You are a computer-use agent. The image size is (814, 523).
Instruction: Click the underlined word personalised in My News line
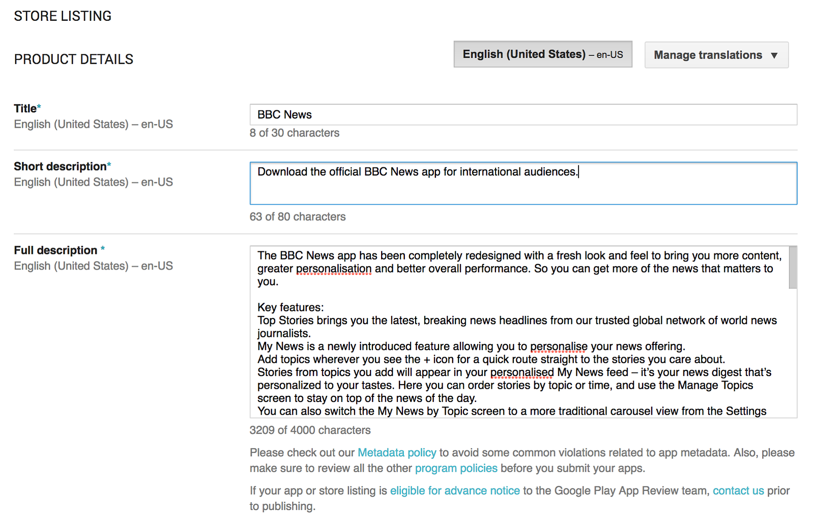[522, 372]
